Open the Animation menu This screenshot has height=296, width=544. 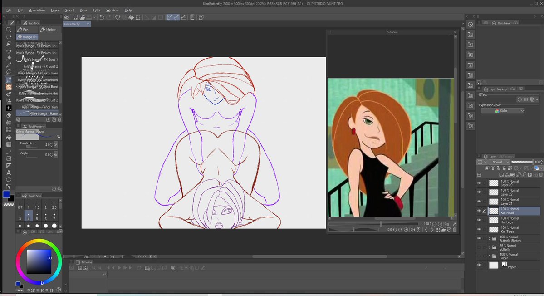tap(37, 10)
